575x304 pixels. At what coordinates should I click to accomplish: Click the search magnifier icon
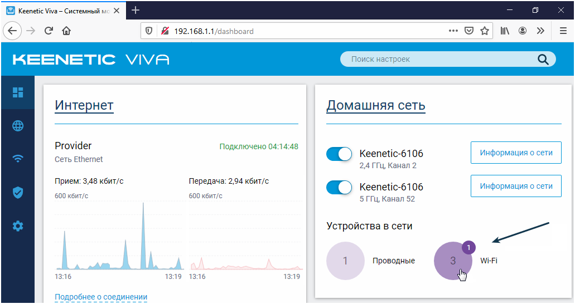tap(543, 60)
